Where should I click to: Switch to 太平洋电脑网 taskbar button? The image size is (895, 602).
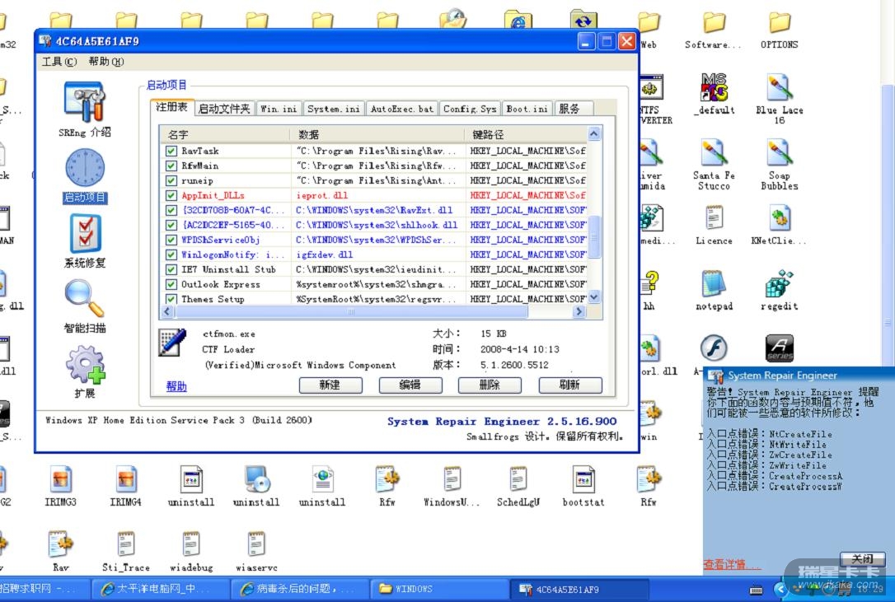(161, 589)
